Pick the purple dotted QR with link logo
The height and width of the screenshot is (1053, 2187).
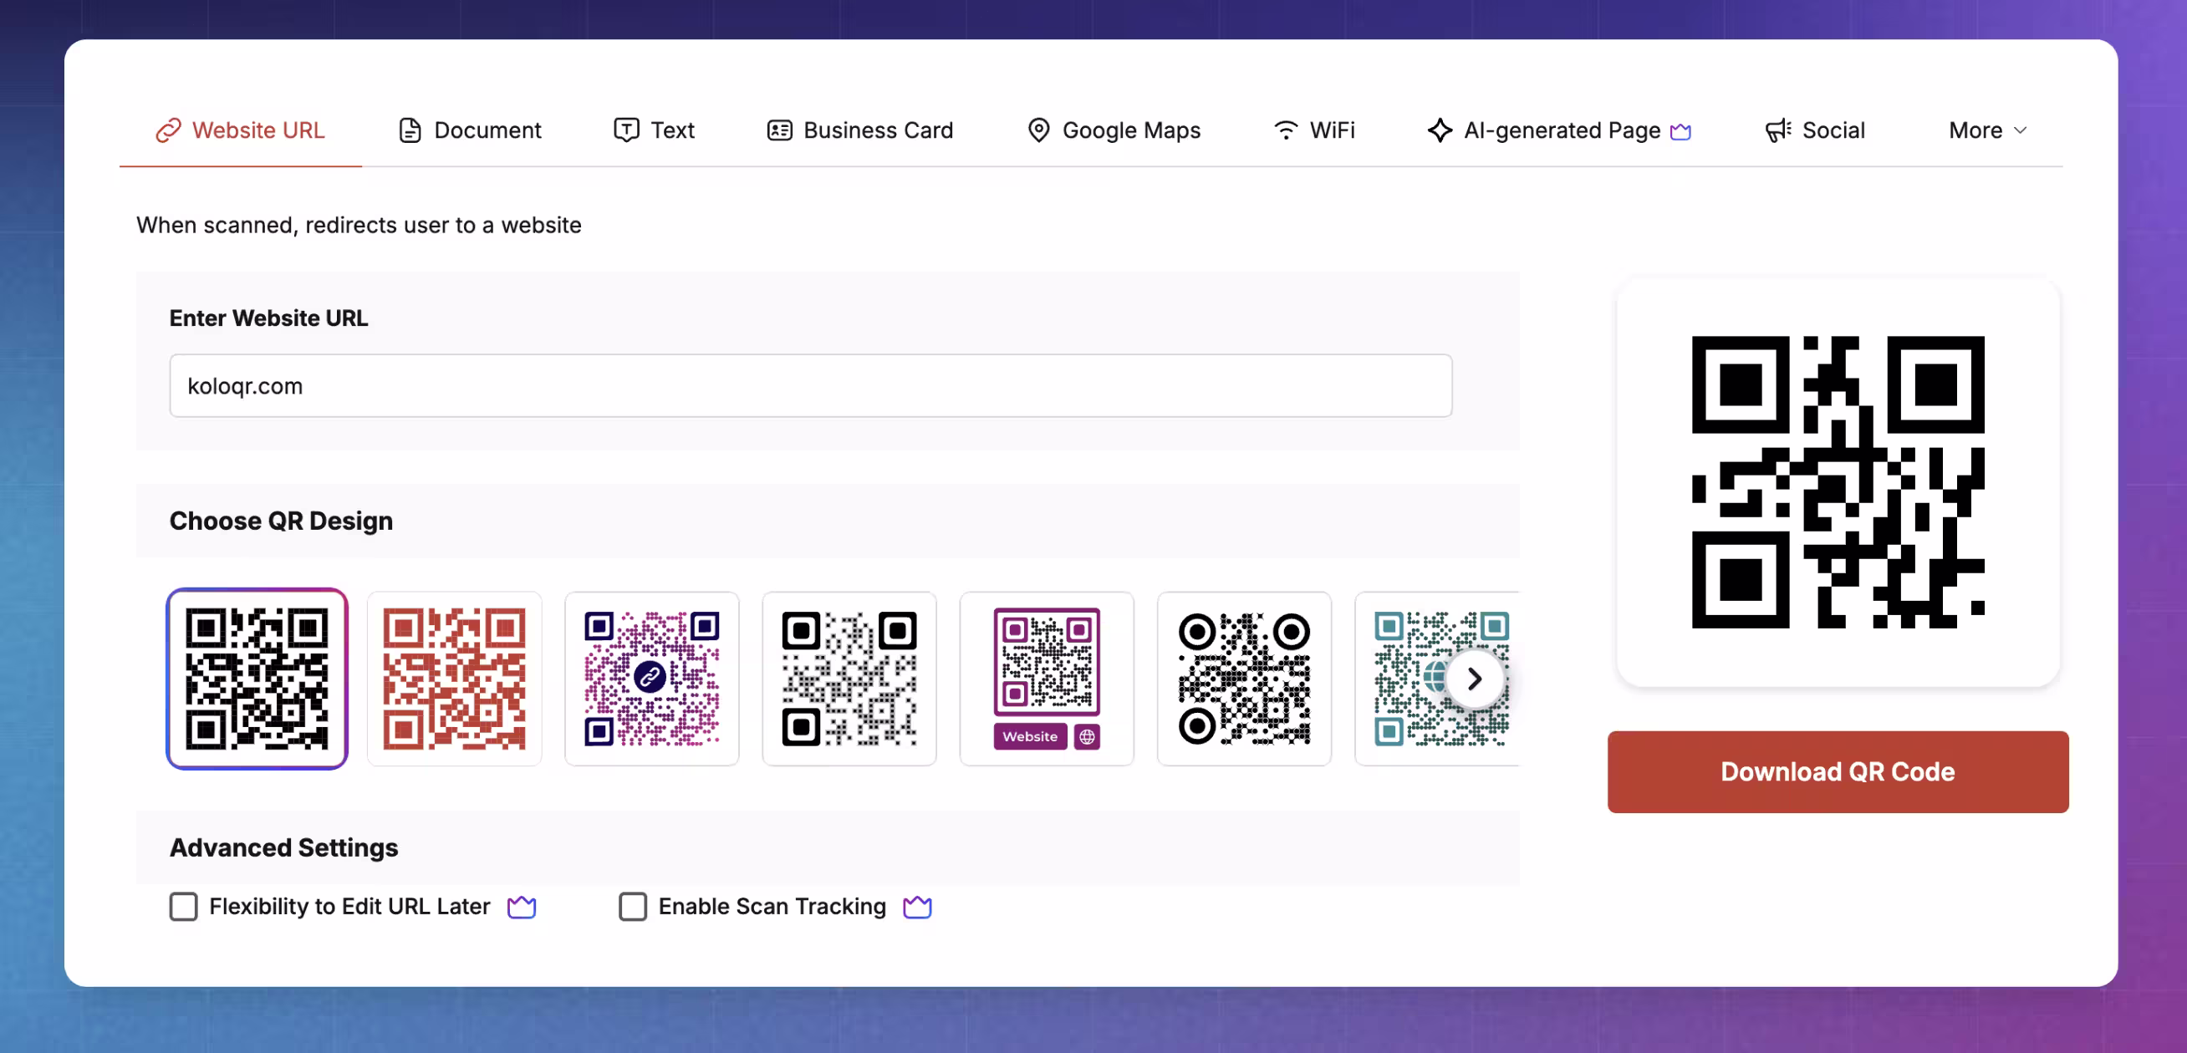[x=652, y=678]
